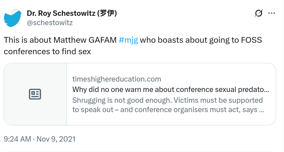Click the slashed-circle icon beside more options

pyautogui.click(x=259, y=13)
